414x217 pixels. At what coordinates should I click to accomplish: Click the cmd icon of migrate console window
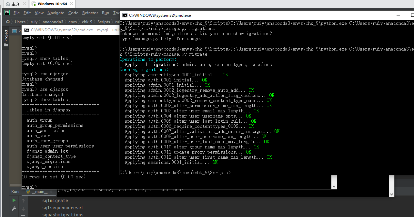click(125, 15)
